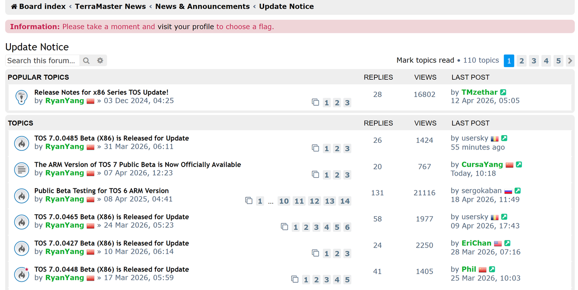Open News & Announcements breadcrumb
Screen dimensions: 578x290
[202, 7]
